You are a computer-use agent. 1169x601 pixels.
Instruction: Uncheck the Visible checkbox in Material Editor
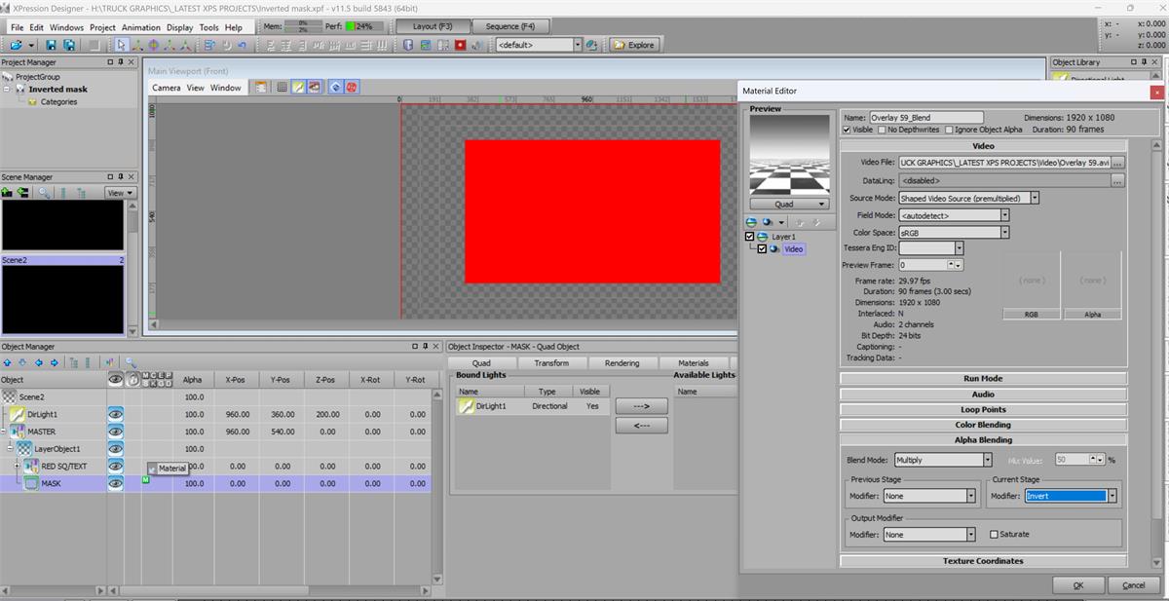pos(847,130)
